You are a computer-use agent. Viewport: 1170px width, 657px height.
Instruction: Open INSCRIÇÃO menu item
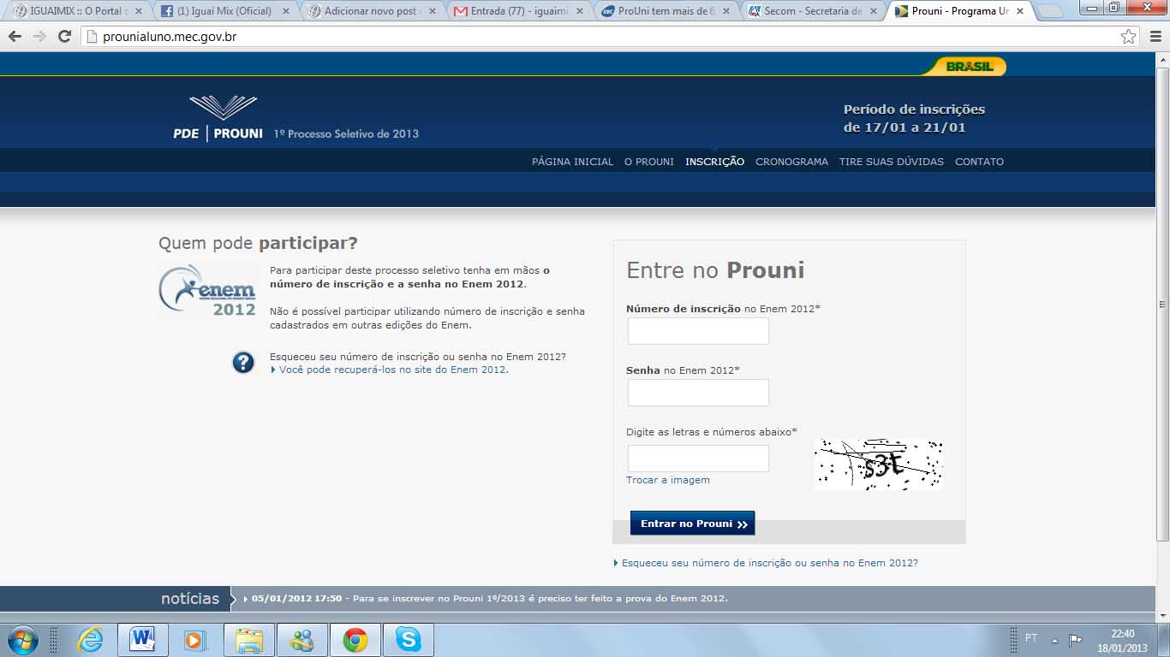click(x=714, y=162)
